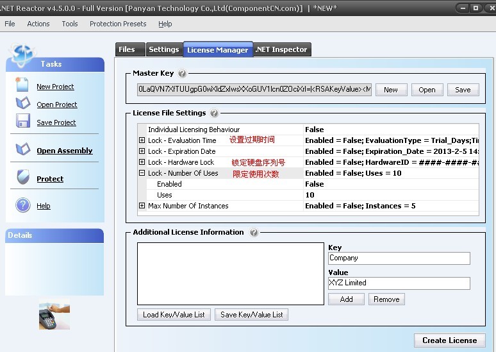Screen dimensions: 496x352
Task: Open the Master Key help hint icon
Action: [182, 74]
